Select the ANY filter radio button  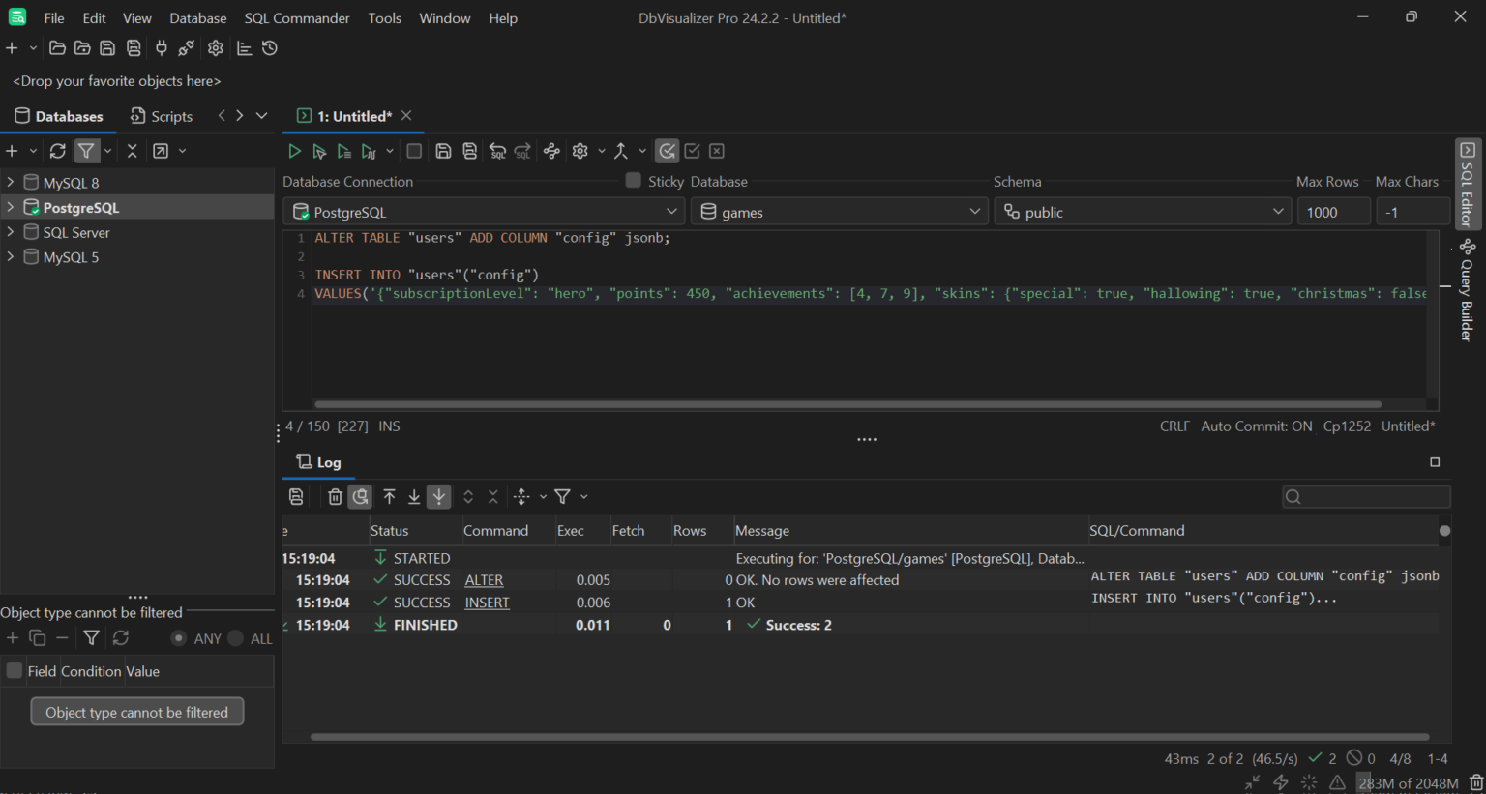[179, 638]
